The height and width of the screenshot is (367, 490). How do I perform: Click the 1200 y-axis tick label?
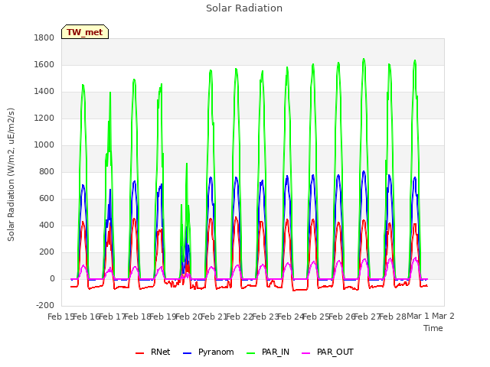tap(44, 119)
